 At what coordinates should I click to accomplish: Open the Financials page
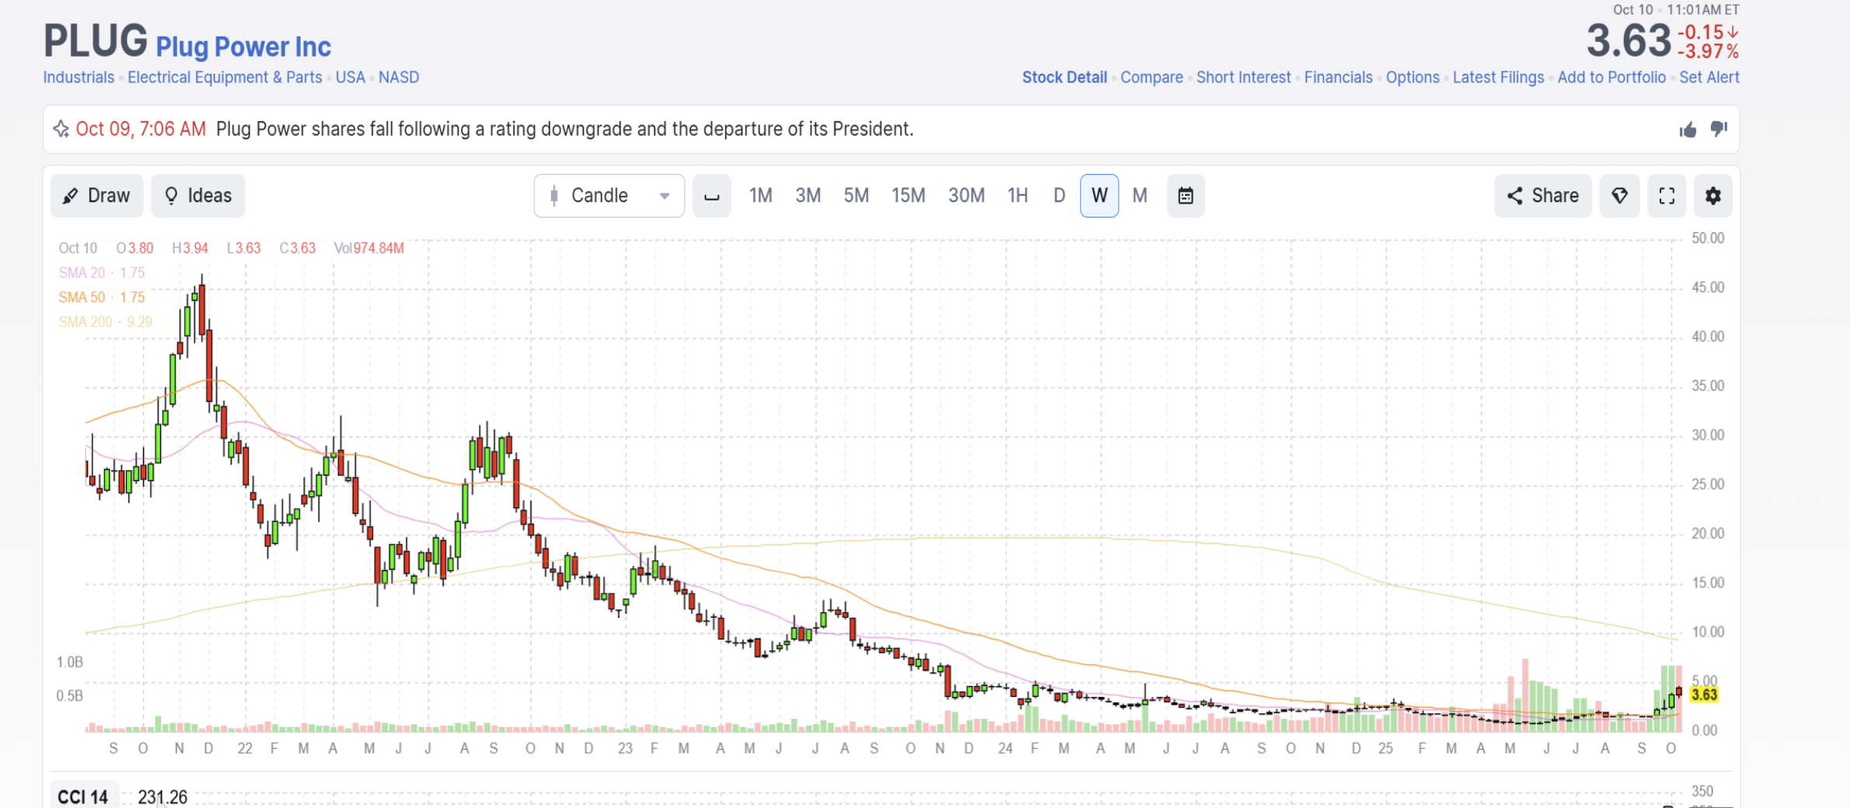coord(1338,78)
